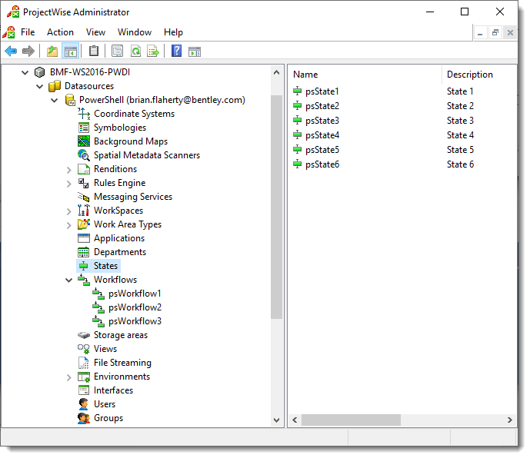Select psWorkflow2 in the tree

pyautogui.click(x=135, y=307)
